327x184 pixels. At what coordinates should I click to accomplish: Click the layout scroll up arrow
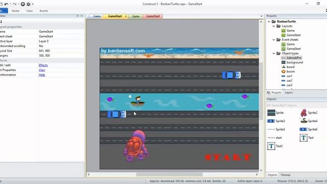(261, 21)
